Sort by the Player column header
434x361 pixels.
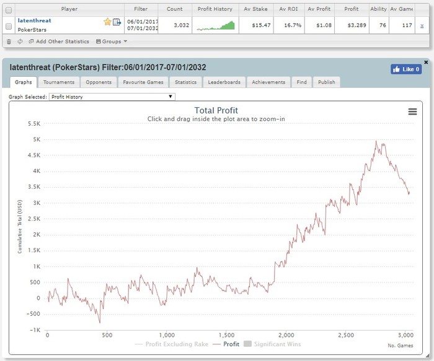tap(69, 9)
